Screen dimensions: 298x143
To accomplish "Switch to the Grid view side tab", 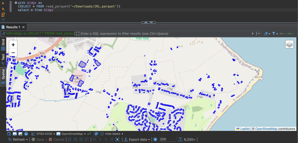I will (3, 45).
